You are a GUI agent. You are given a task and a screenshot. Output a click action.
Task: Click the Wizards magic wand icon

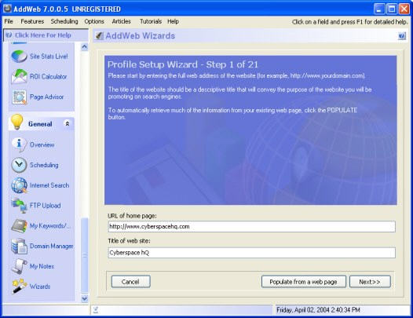click(19, 286)
